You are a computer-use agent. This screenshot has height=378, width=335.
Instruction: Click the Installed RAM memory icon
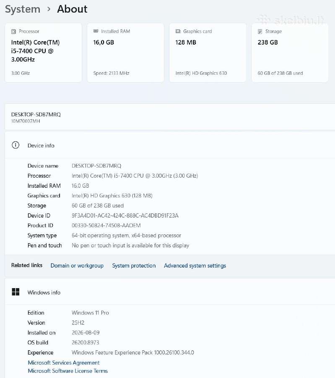[96, 31]
